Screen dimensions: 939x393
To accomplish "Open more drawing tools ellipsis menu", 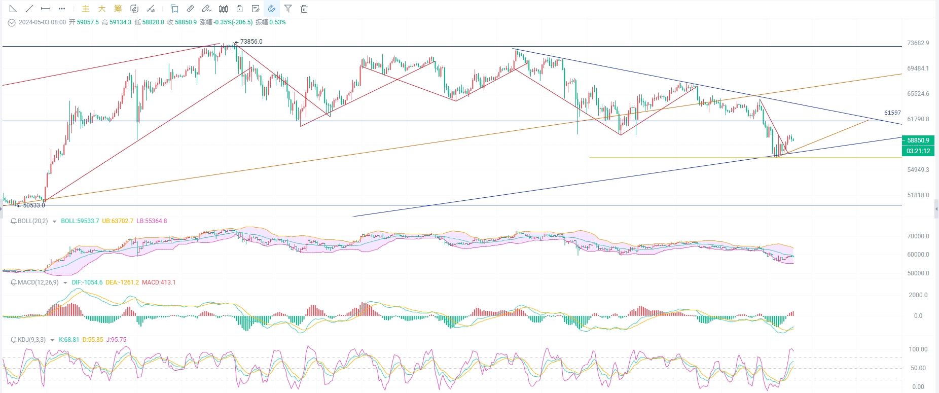I will [62, 9].
